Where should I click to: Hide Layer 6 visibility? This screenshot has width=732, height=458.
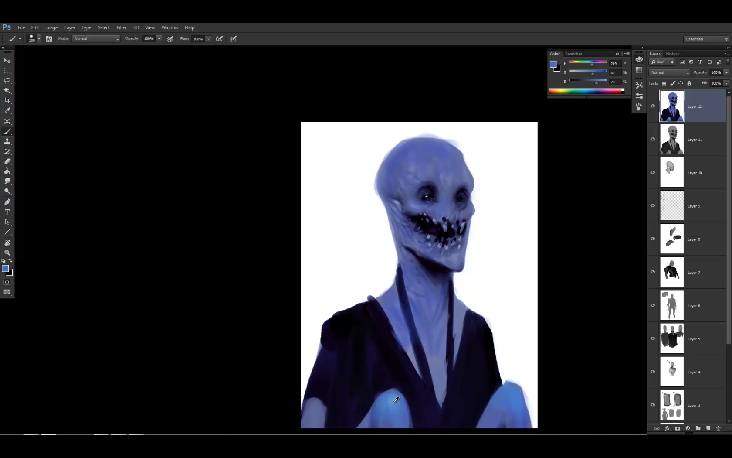653,305
